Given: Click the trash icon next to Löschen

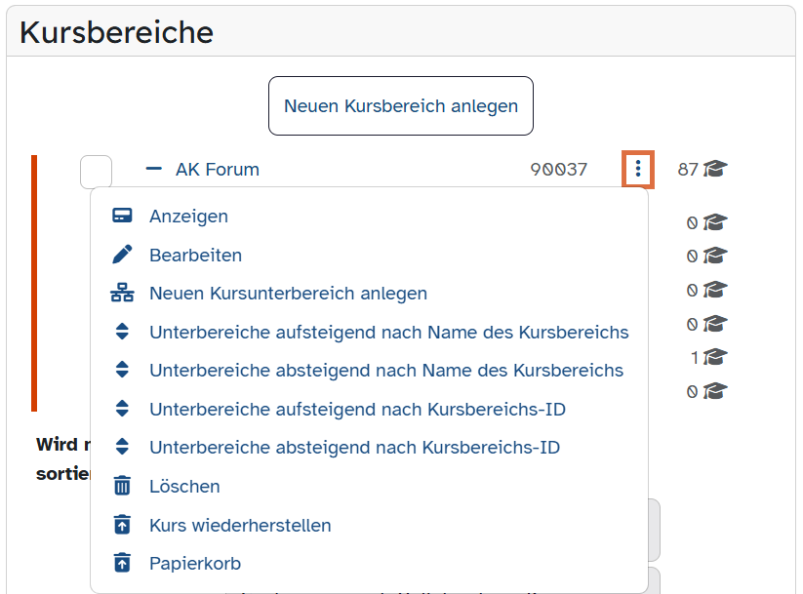Looking at the screenshot, I should 122,486.
